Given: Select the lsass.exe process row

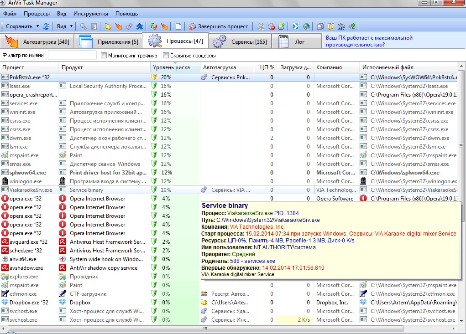Looking at the screenshot, I should (x=229, y=86).
